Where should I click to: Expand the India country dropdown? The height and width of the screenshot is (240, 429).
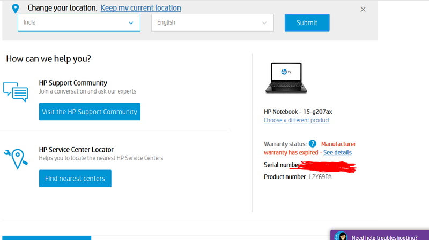(x=79, y=22)
